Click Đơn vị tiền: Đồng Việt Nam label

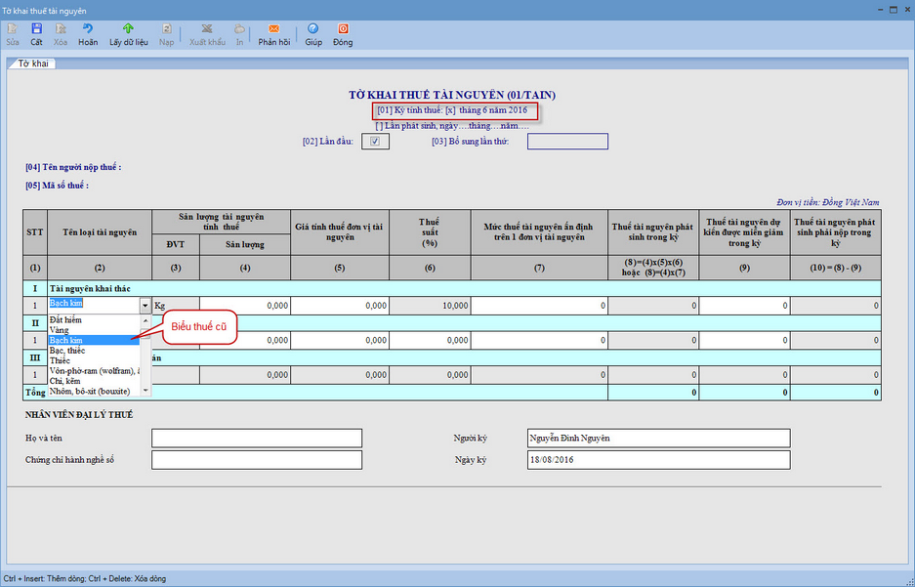point(827,202)
